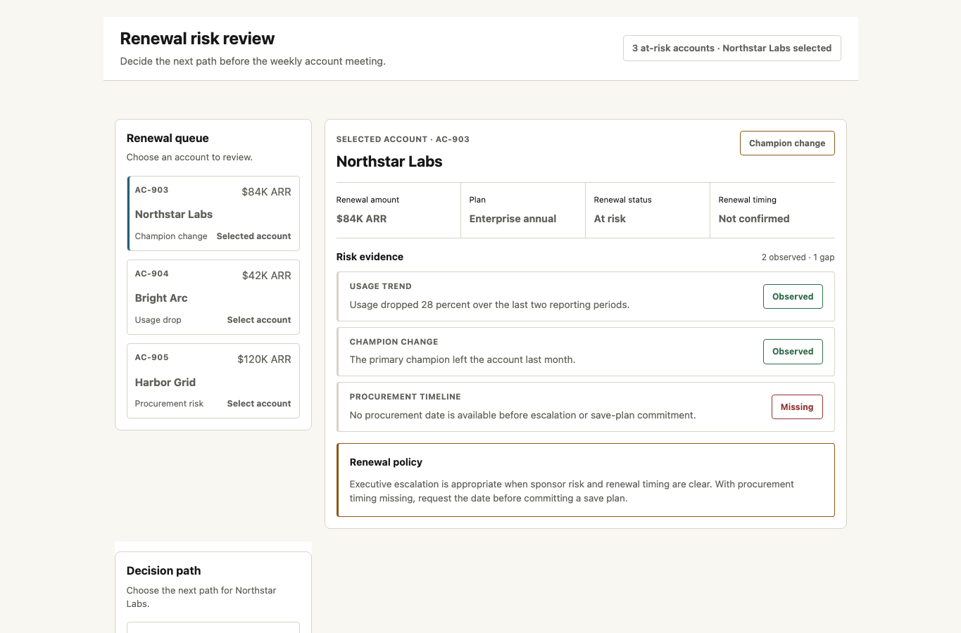The image size is (961, 633).
Task: Click the Renewal policy notice box
Action: coord(586,480)
